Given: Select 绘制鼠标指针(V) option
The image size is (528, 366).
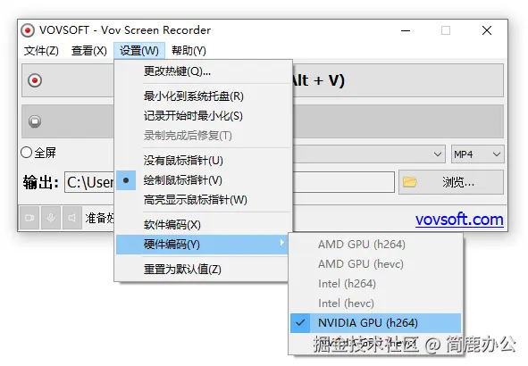Looking at the screenshot, I should point(204,180).
